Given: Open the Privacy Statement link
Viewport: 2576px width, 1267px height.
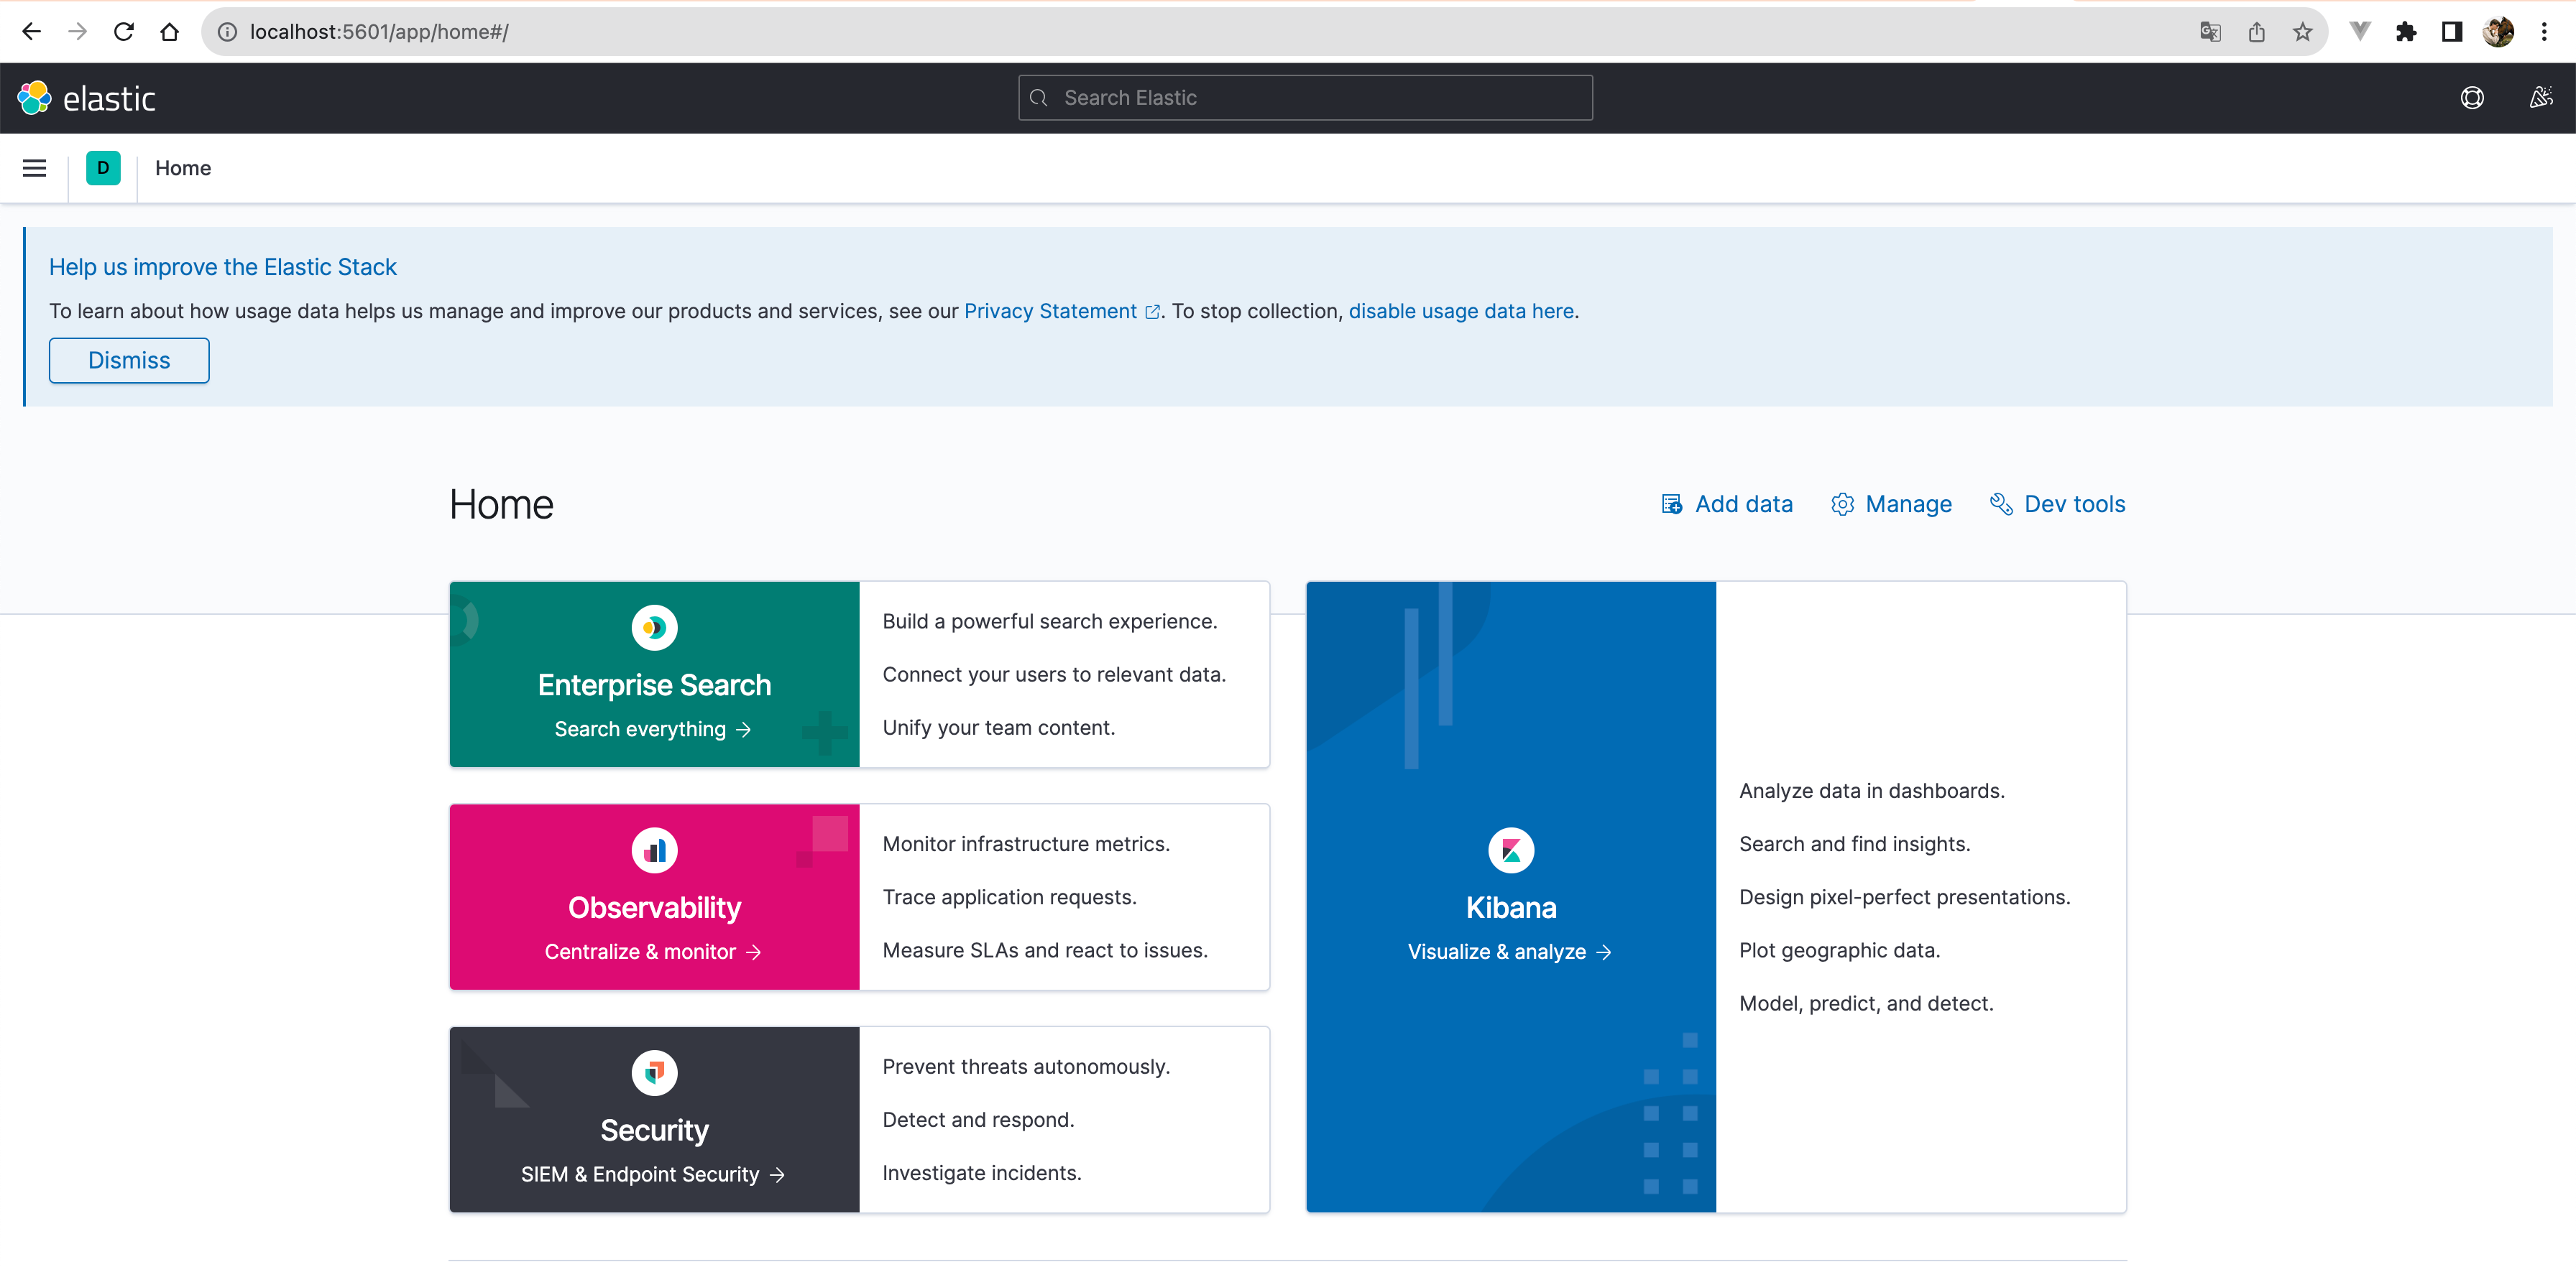Looking at the screenshot, I should coord(1061,312).
